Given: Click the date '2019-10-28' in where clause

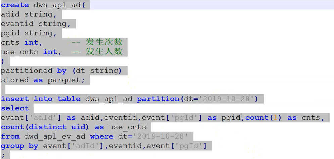Looking at the screenshot, I should point(160,136).
